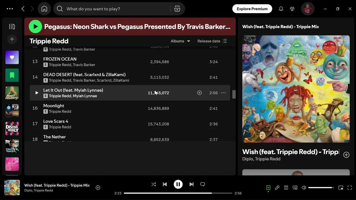Open ZillaKami artist link in track 14
Image resolution: width=356 pixels, height=200 pixels.
(x=121, y=80)
